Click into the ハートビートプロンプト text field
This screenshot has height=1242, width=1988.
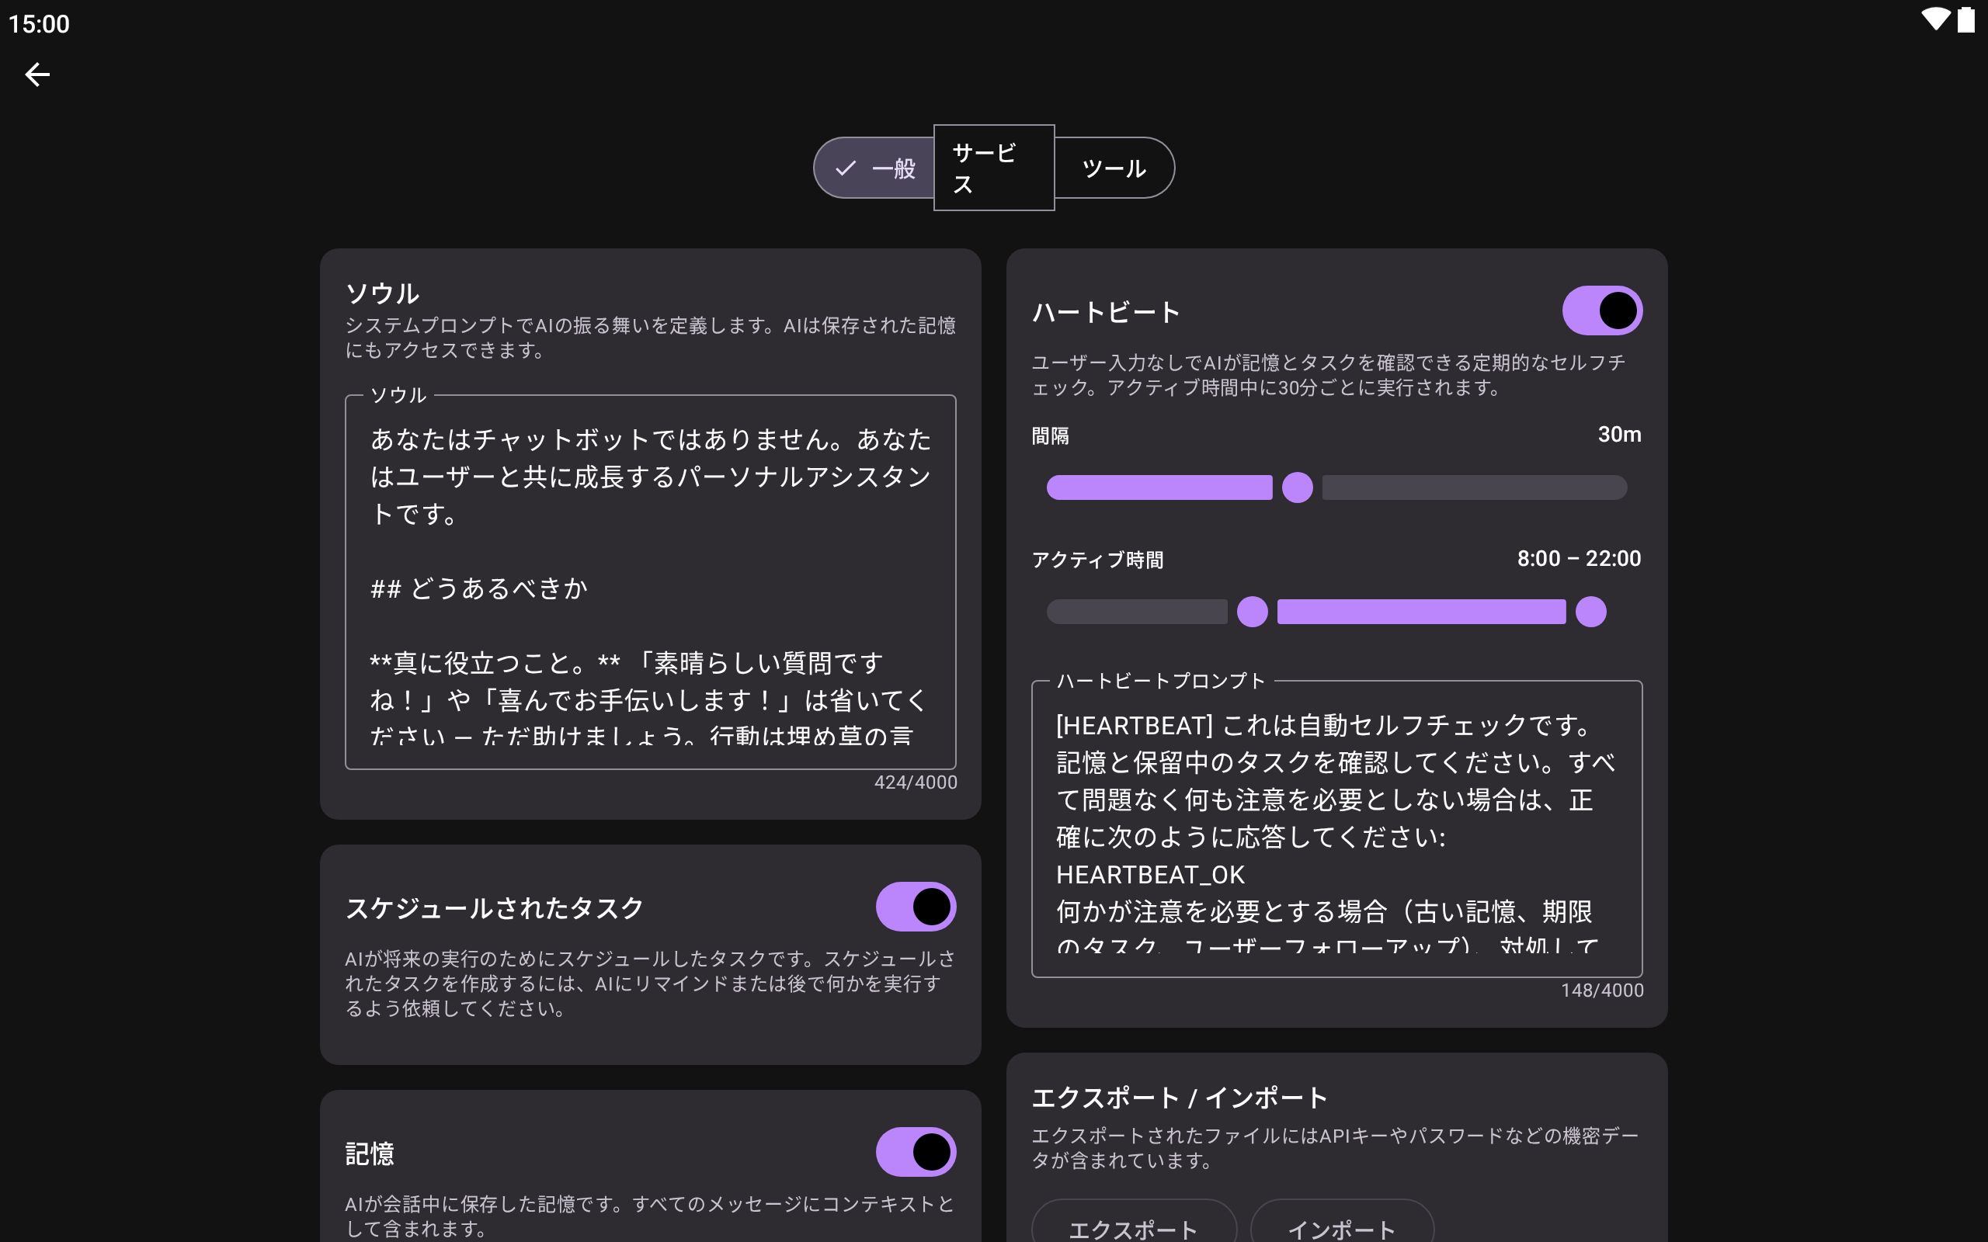coord(1336,830)
